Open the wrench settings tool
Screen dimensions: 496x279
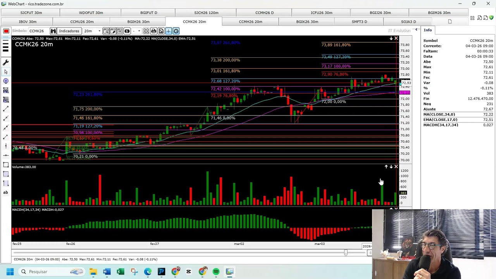click(x=6, y=62)
